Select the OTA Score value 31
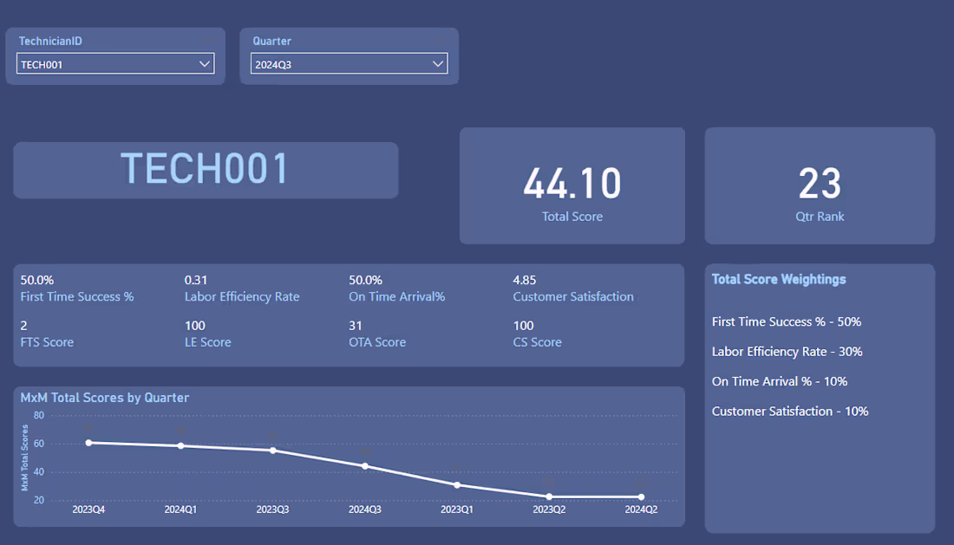 pyautogui.click(x=356, y=326)
